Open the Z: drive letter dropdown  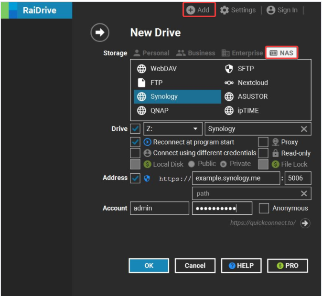[x=173, y=129]
